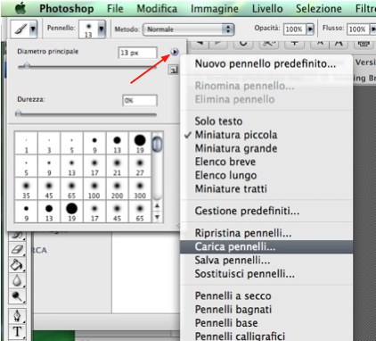Viewport: 376px width, 341px height.
Task: Click the Flusso 100% field
Action: coord(358,29)
